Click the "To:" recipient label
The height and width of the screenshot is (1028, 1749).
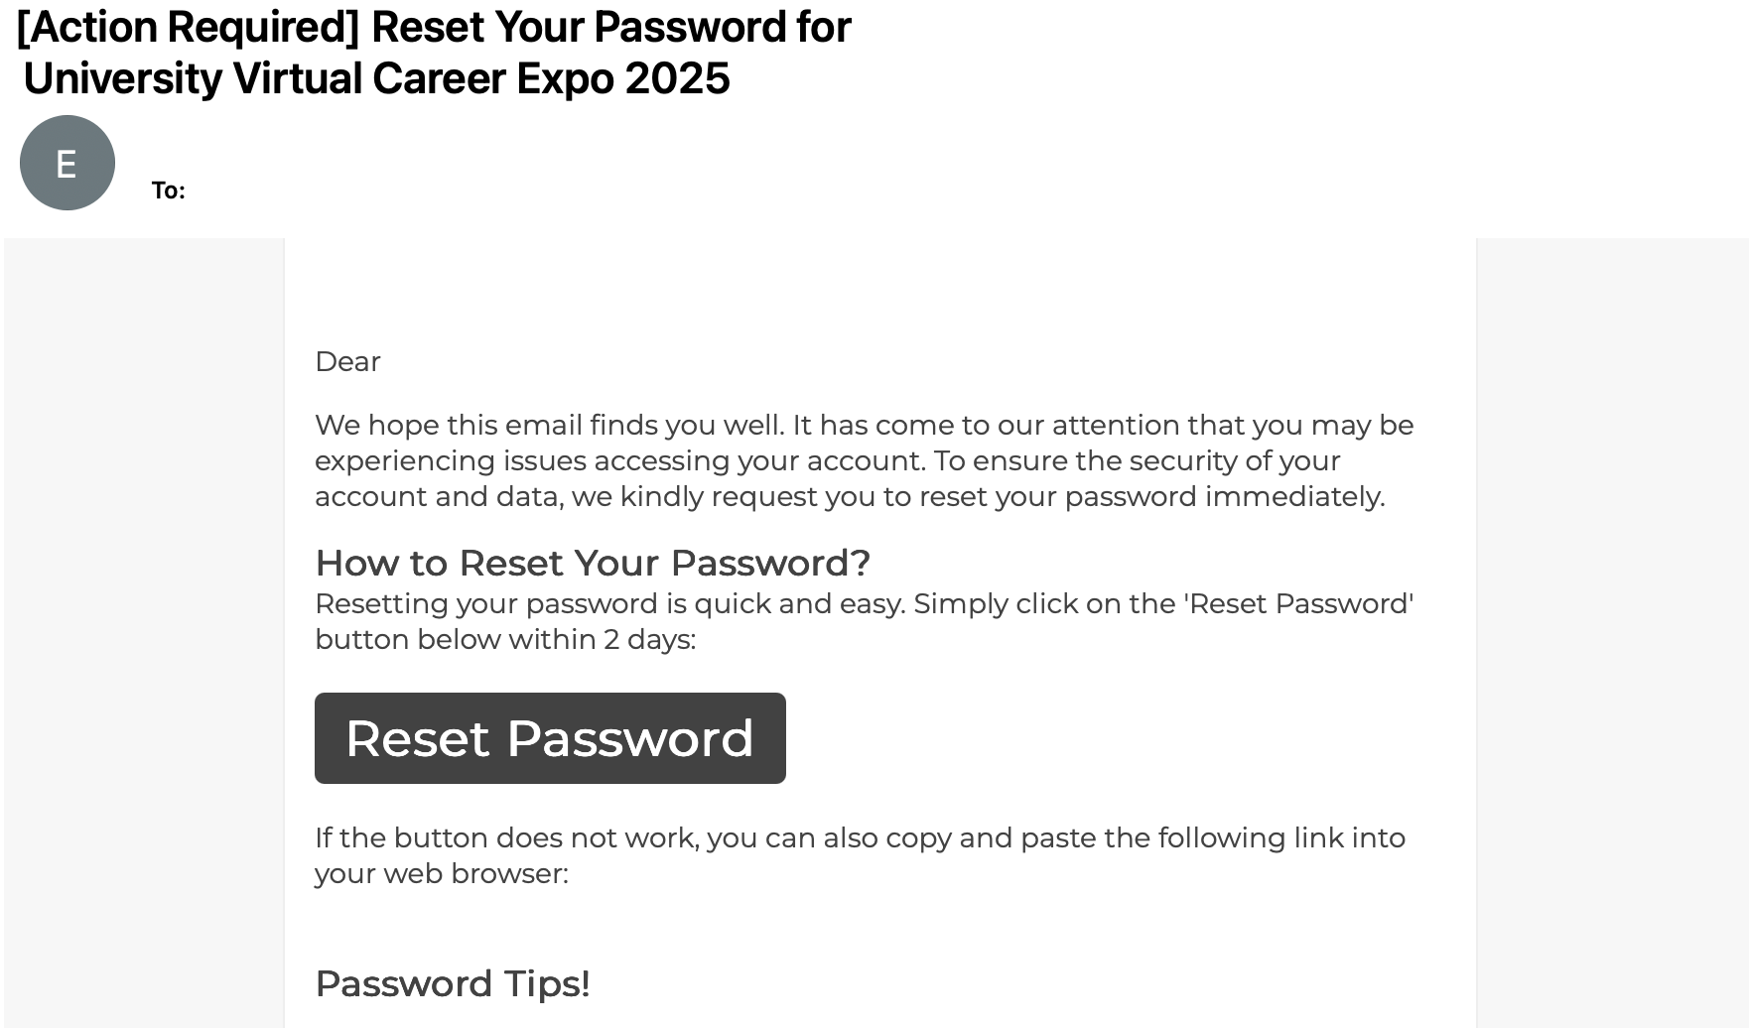(169, 191)
